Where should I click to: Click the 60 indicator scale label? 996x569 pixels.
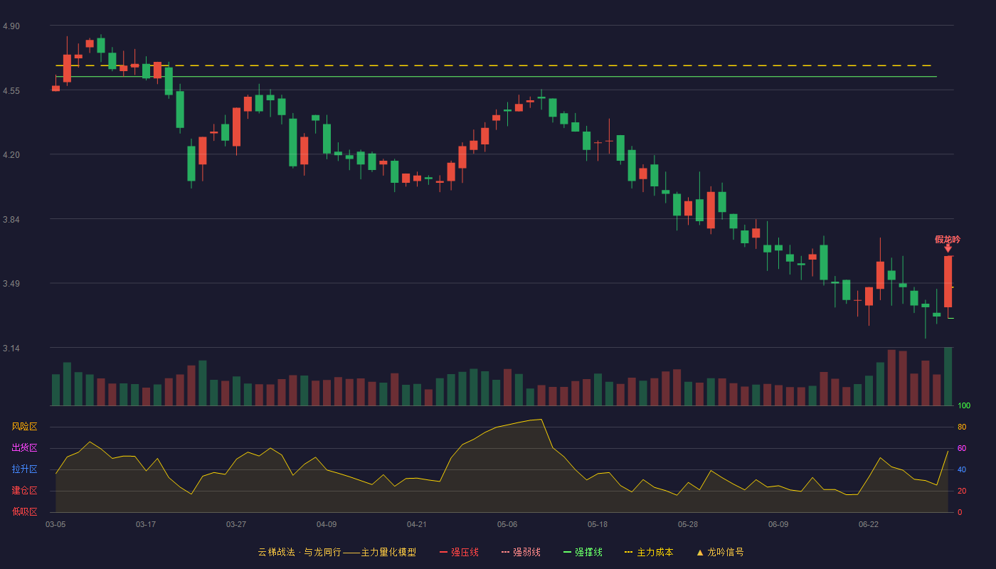pos(962,448)
